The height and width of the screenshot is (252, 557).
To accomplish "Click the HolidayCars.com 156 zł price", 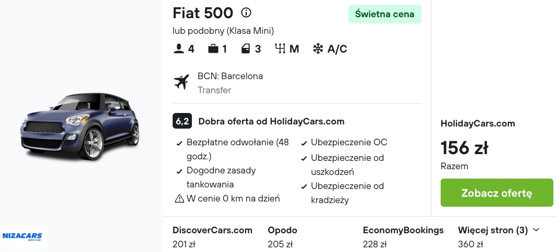I will pyautogui.click(x=464, y=148).
